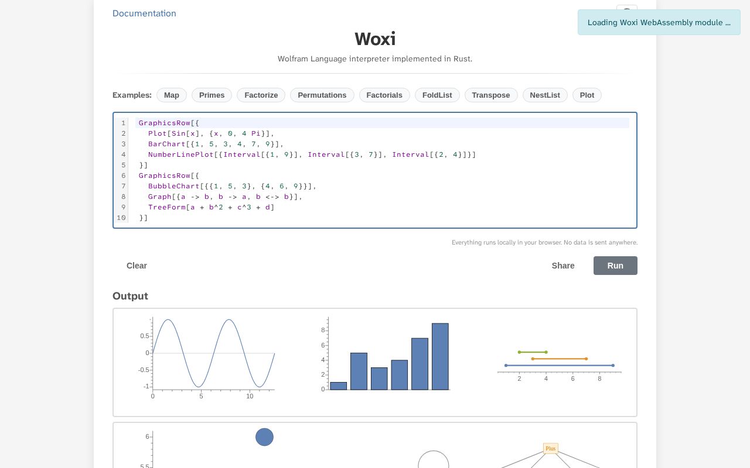Place cursor on line 6 'GraphicsRow[{'

382,175
